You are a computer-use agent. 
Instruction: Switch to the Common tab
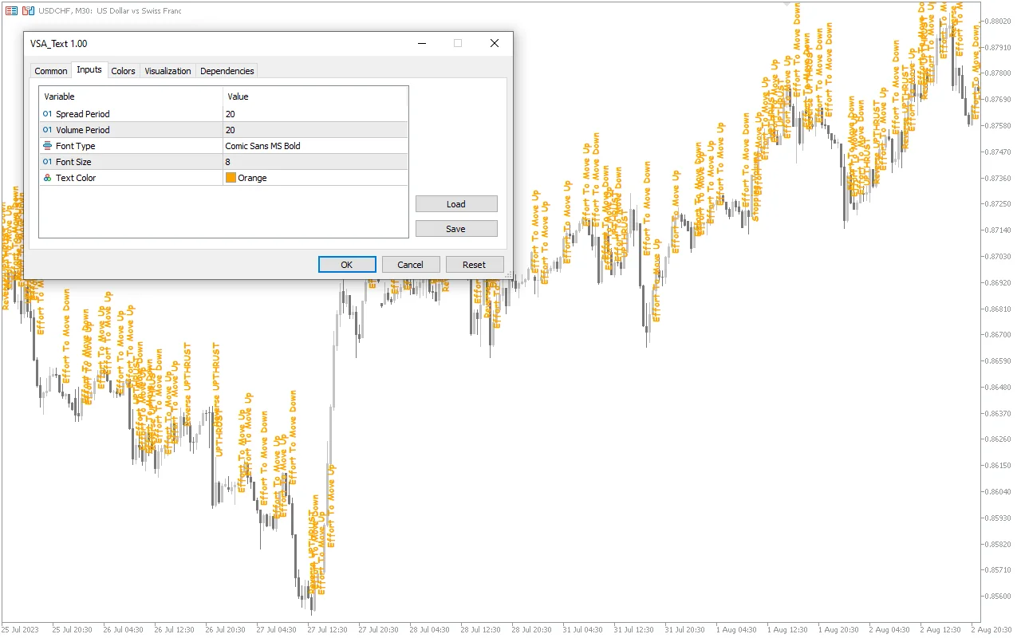pyautogui.click(x=51, y=71)
